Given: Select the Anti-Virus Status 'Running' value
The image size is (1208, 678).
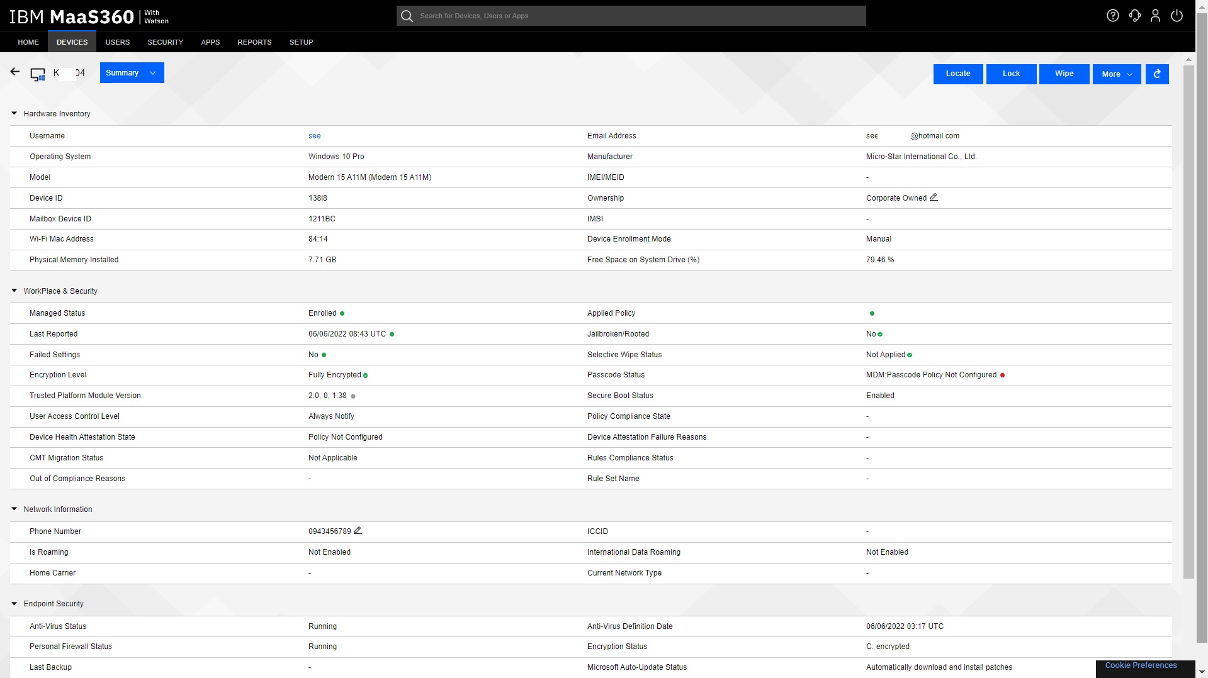Looking at the screenshot, I should point(322,626).
